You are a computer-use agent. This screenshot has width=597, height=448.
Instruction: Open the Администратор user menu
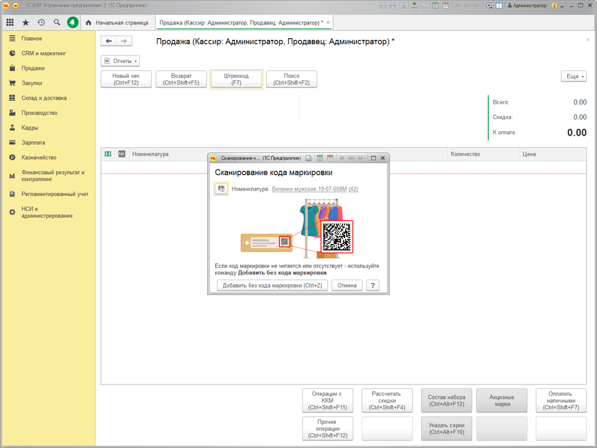(527, 6)
